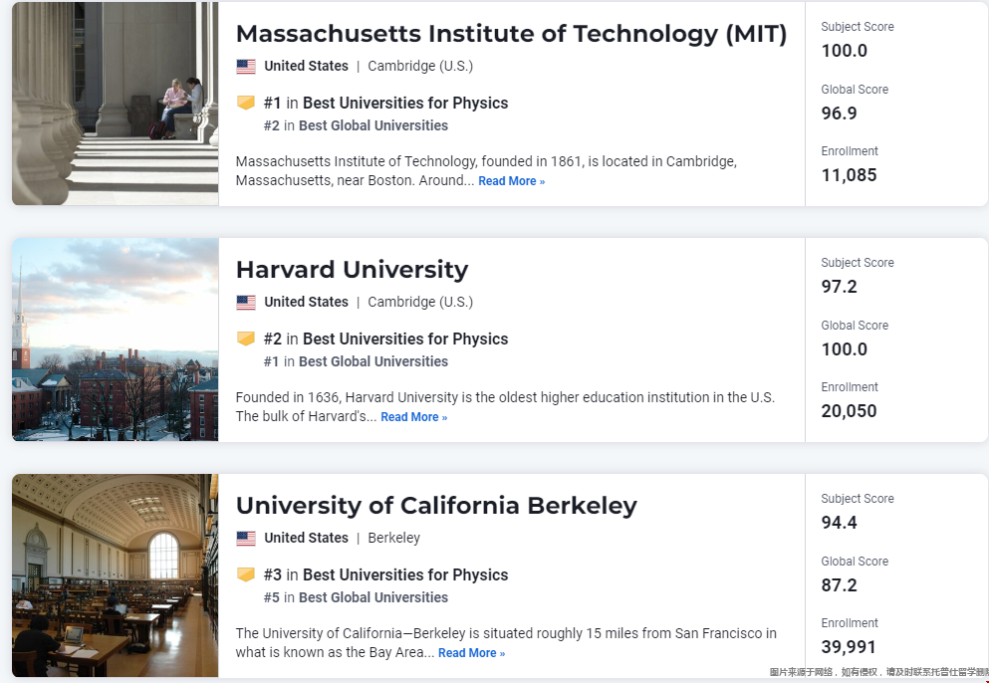Open the MIT columns photo thumbnail
The image size is (989, 683).
pyautogui.click(x=116, y=104)
